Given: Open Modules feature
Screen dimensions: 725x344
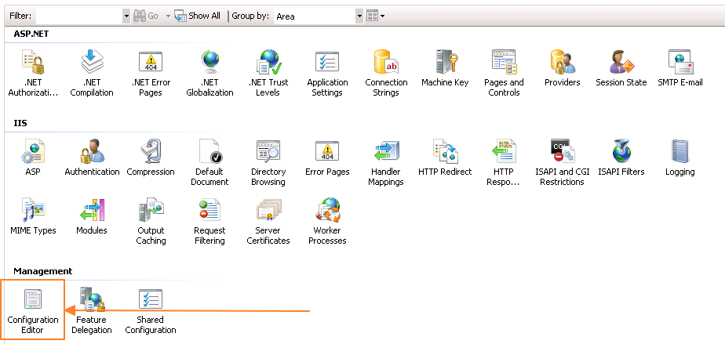Looking at the screenshot, I should (92, 216).
